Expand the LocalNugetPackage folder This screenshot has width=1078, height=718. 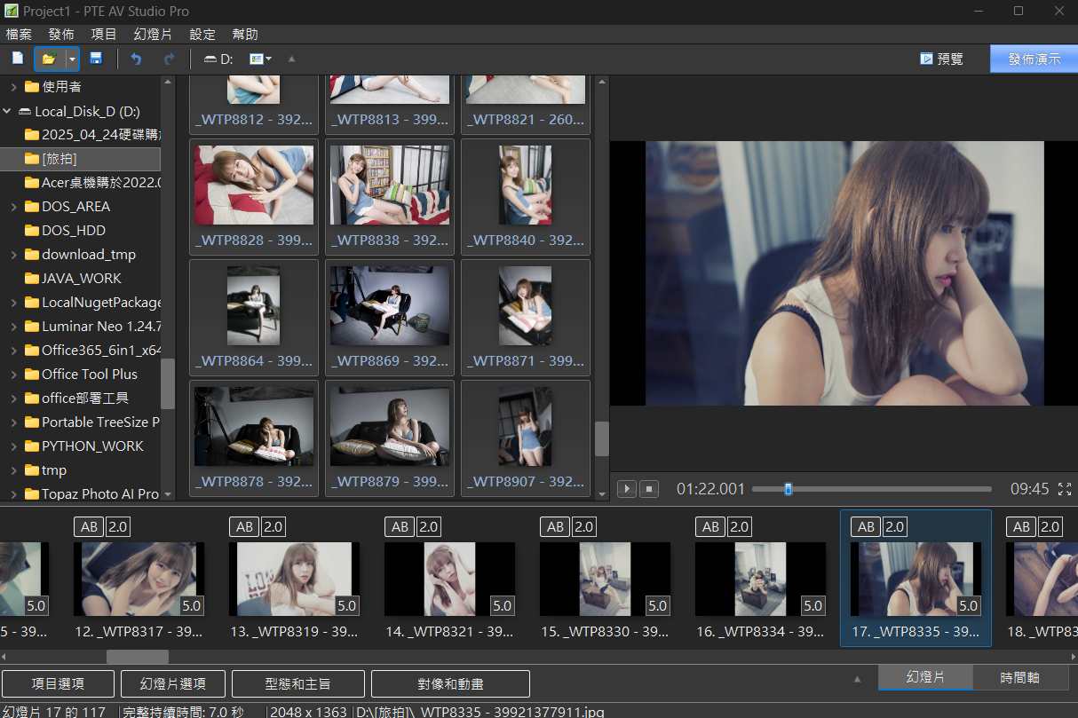click(13, 302)
